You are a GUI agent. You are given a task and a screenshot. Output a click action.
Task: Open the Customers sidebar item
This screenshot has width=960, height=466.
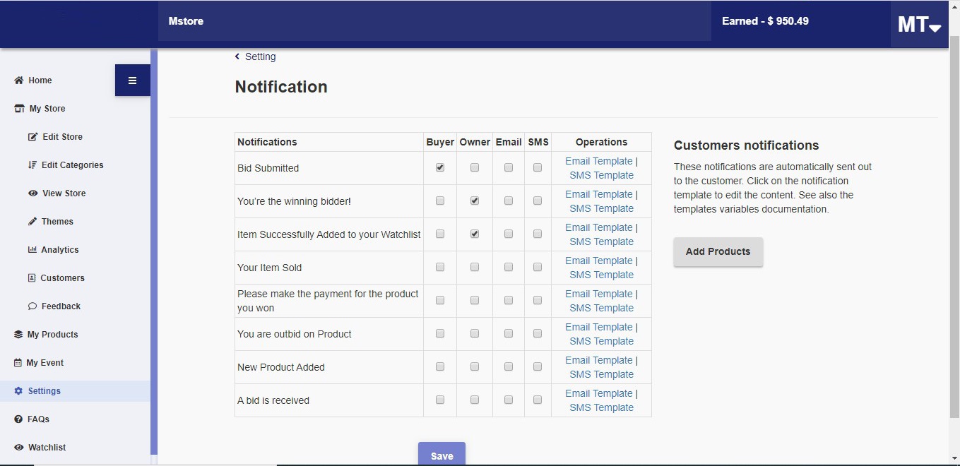click(62, 278)
